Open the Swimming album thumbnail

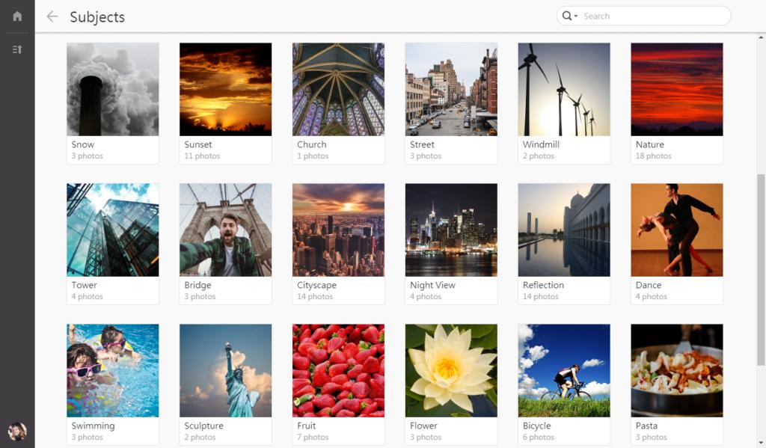click(113, 371)
